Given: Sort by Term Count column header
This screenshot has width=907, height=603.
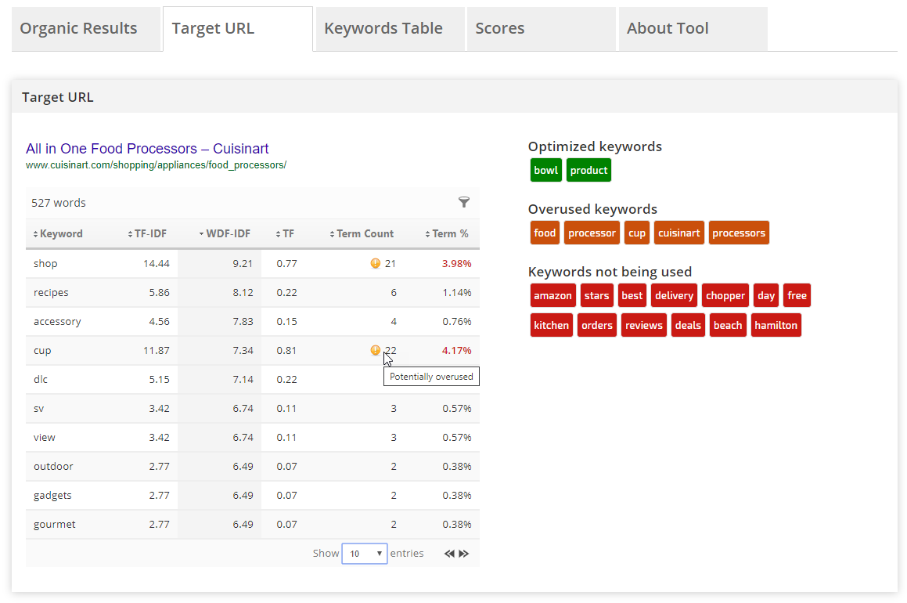Looking at the screenshot, I should [361, 233].
